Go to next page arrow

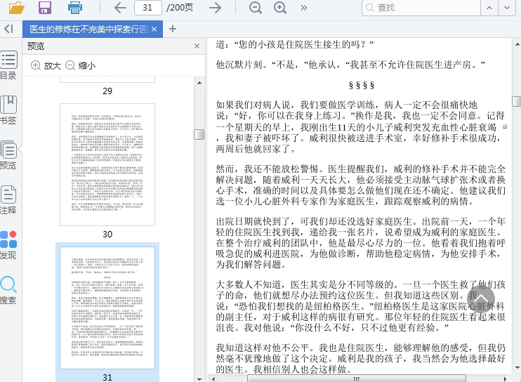click(x=216, y=8)
